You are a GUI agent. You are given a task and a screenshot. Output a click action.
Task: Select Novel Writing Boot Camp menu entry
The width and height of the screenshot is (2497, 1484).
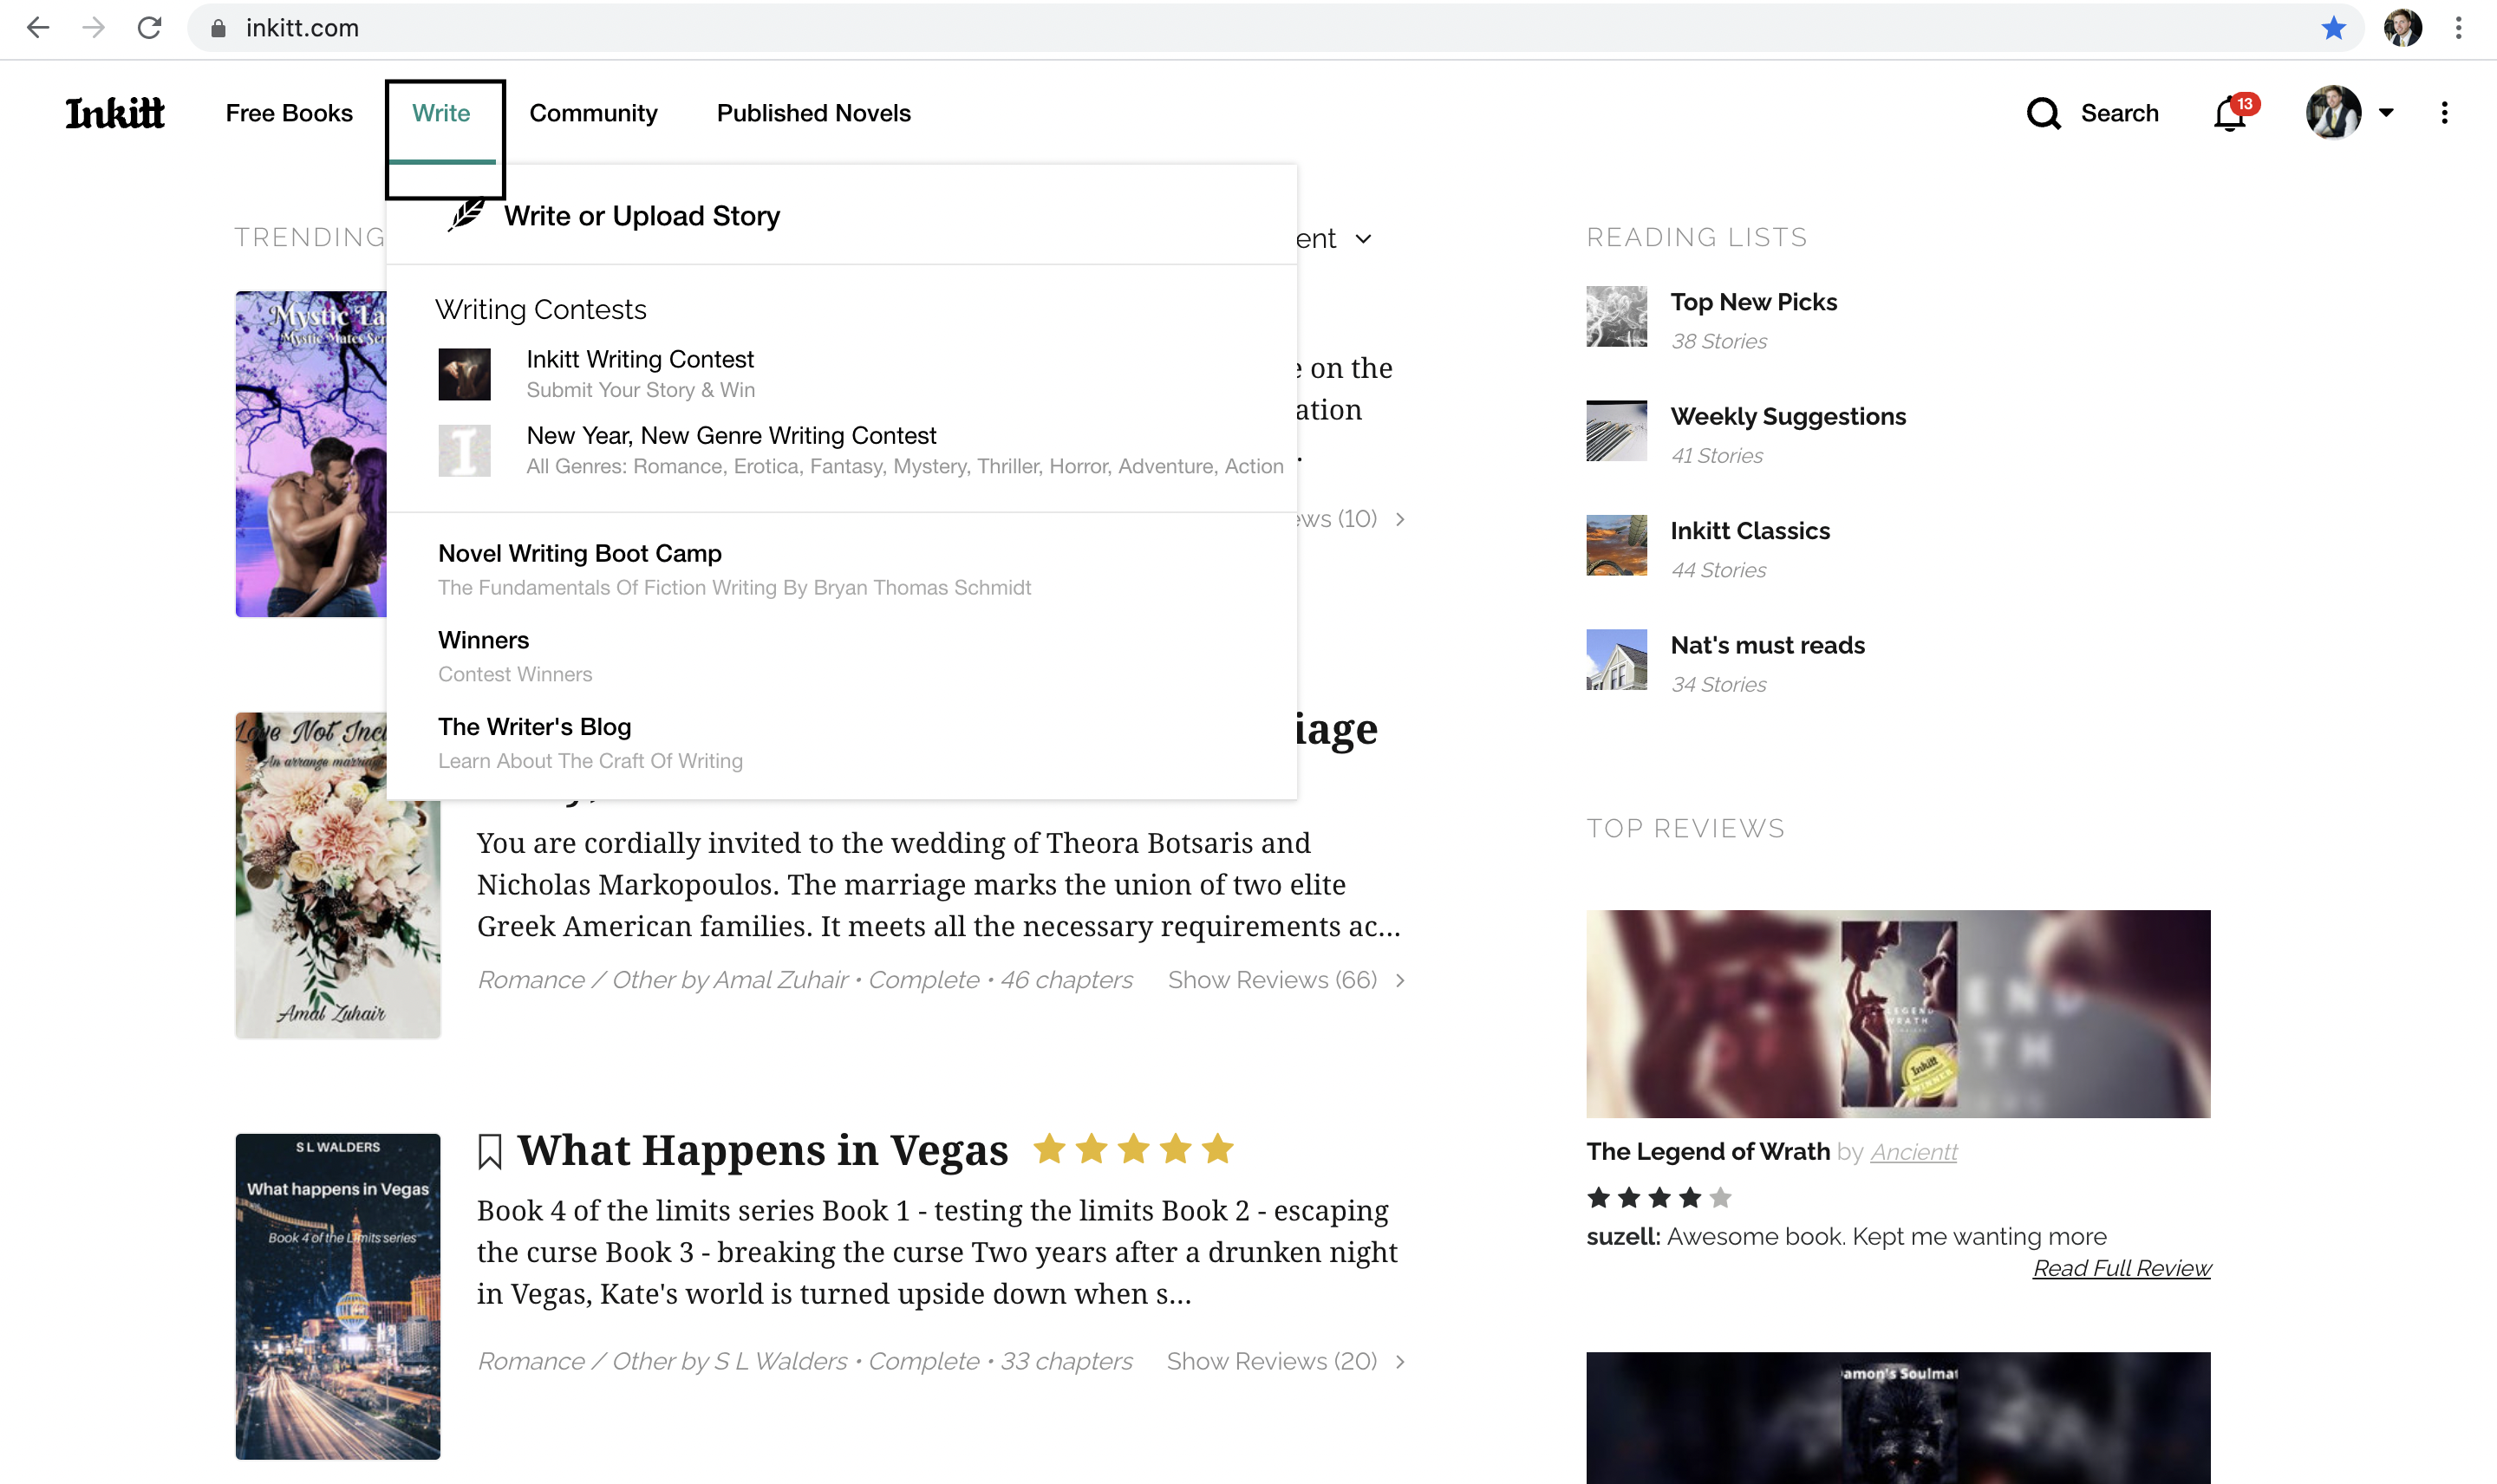(579, 553)
